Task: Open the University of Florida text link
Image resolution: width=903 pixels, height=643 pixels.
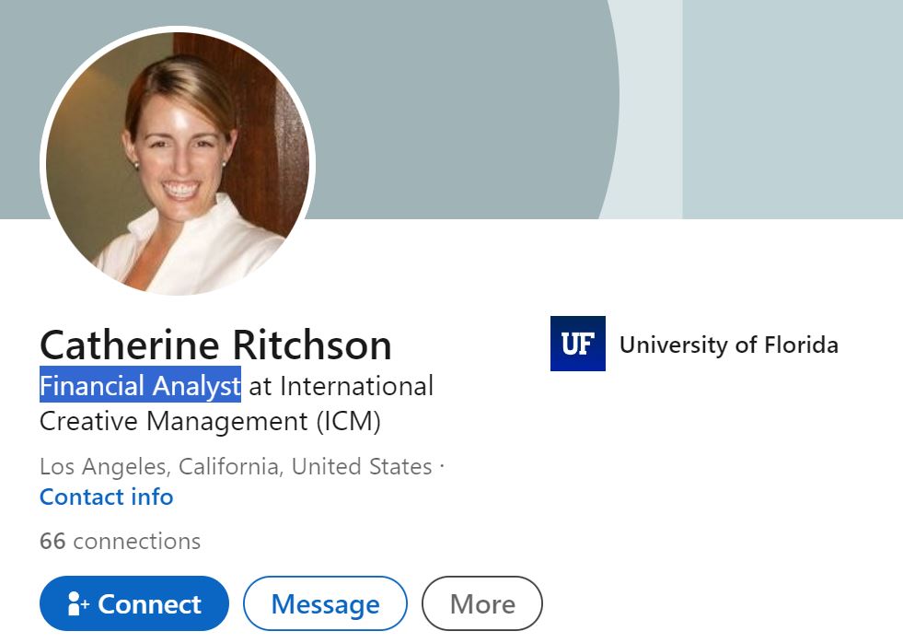Action: pos(728,345)
